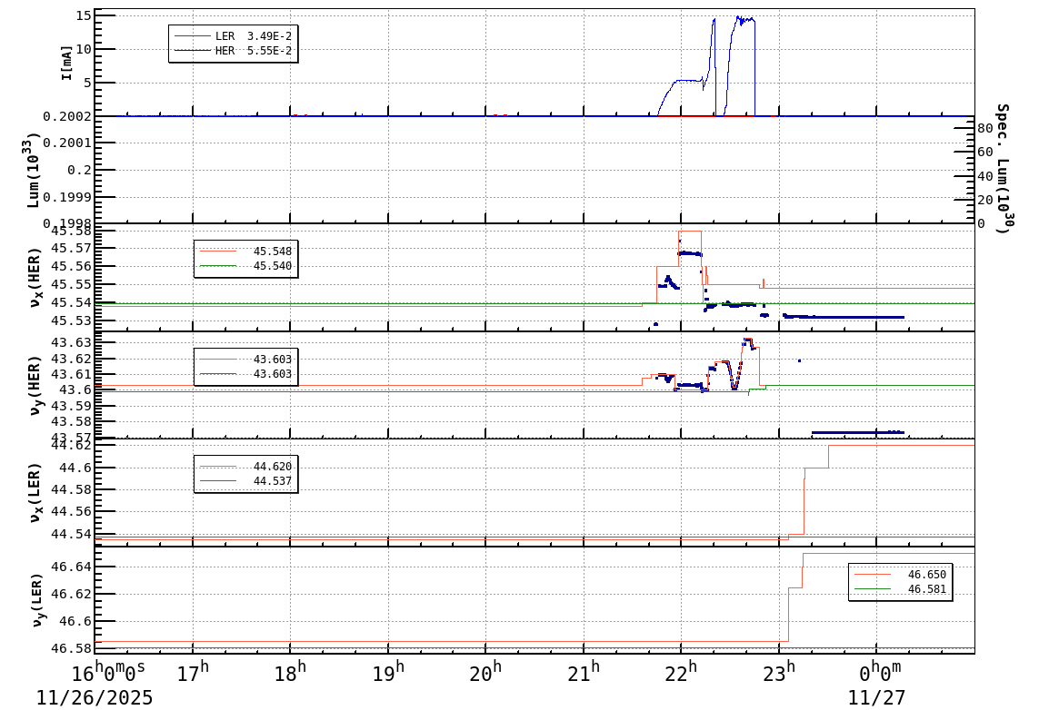
Task: Click the Lum(10^33) axis label
Action: tap(32, 168)
